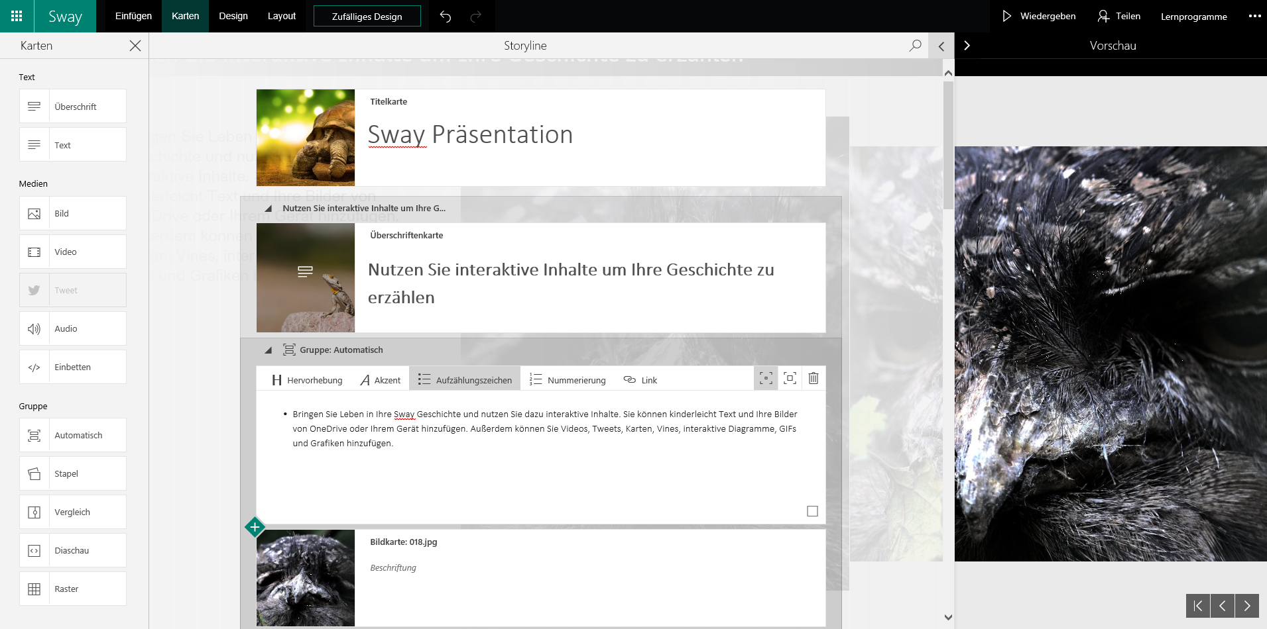The width and height of the screenshot is (1267, 629).
Task: Redo the last undone action
Action: pyautogui.click(x=475, y=17)
